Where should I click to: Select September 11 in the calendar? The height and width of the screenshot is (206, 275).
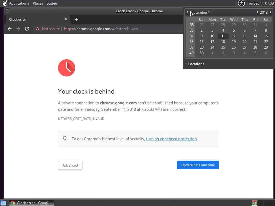tap(223, 36)
